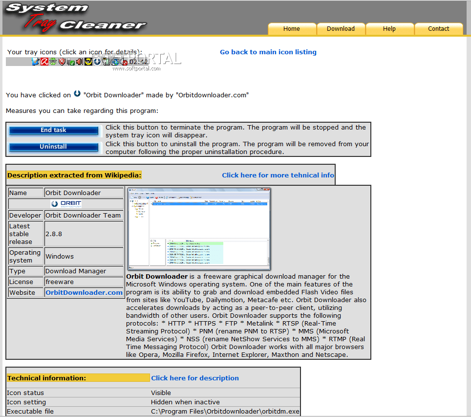
Task: Click the "Visible" icon status value
Action: [x=161, y=393]
